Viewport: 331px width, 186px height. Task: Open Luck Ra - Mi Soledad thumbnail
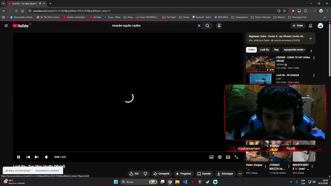pos(260,79)
